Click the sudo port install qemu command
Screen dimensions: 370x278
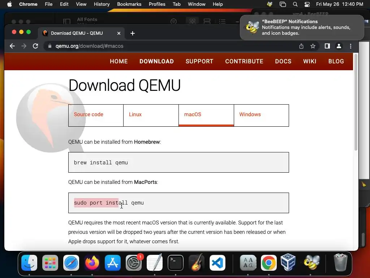tap(109, 203)
